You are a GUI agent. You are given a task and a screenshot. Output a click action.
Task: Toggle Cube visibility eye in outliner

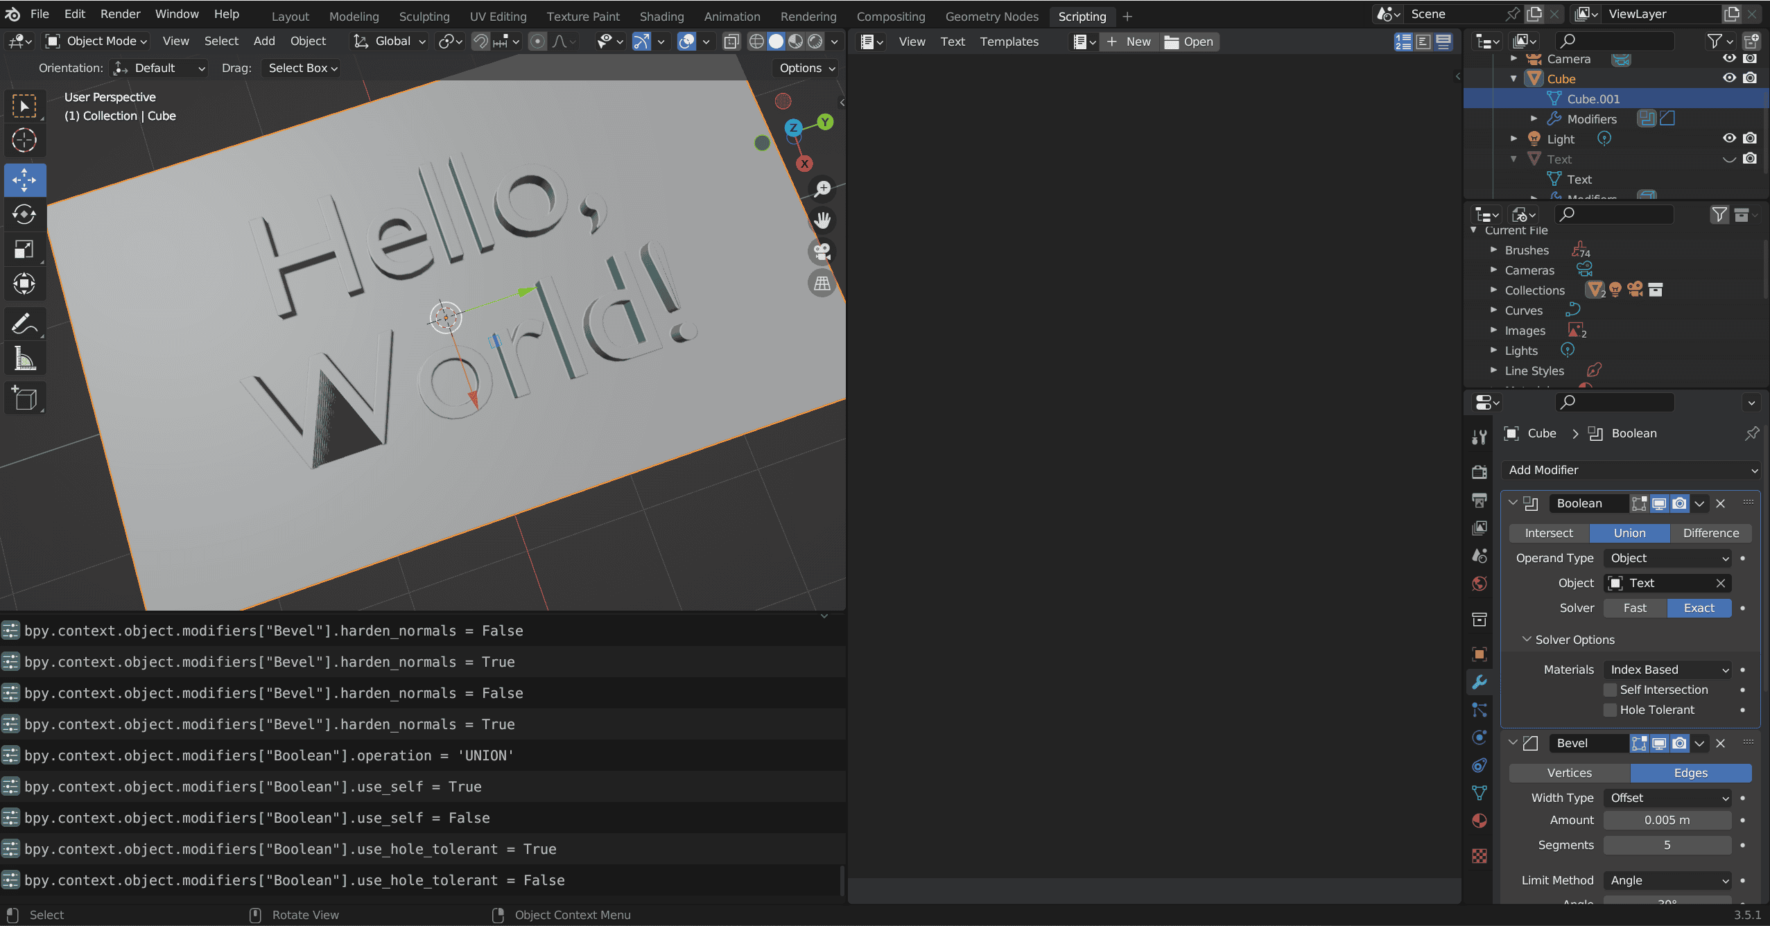click(1730, 78)
